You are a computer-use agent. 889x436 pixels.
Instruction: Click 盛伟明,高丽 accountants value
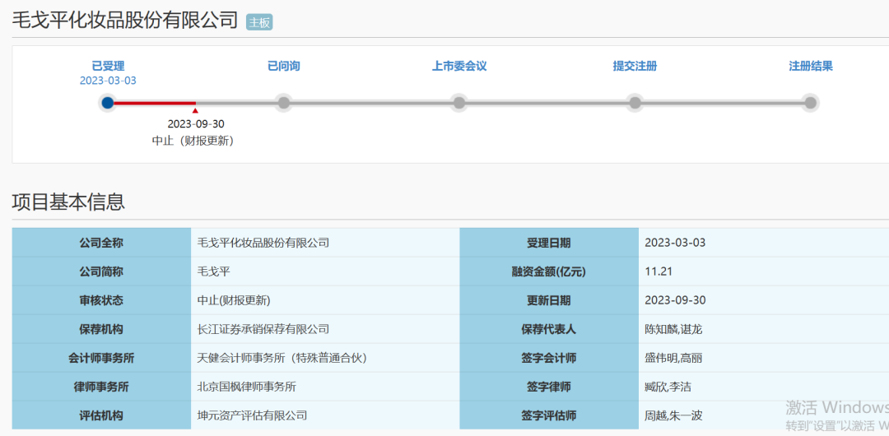coord(674,358)
